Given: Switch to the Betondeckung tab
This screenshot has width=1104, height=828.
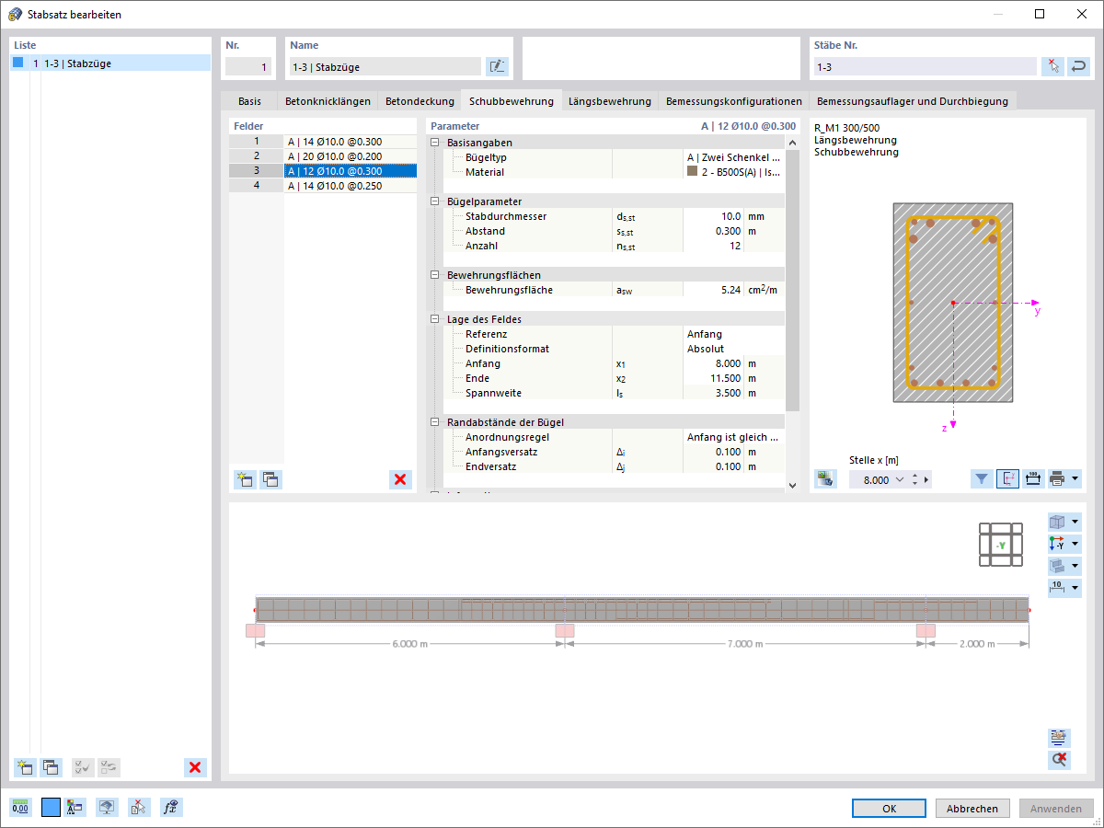Looking at the screenshot, I should [x=420, y=101].
